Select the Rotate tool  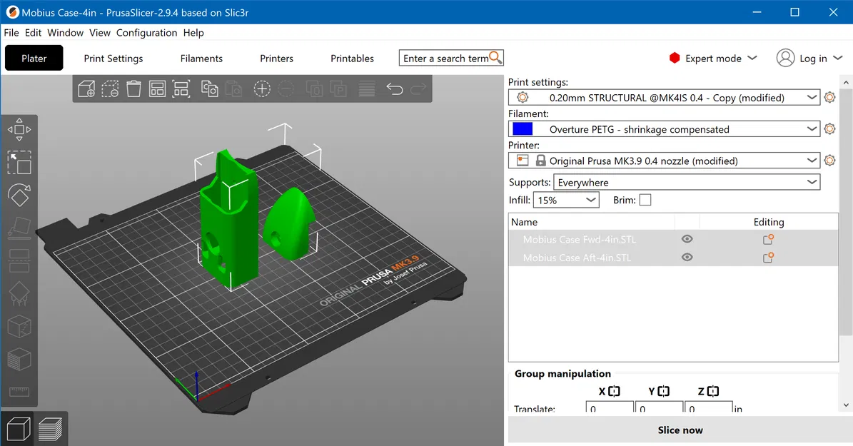(x=19, y=196)
